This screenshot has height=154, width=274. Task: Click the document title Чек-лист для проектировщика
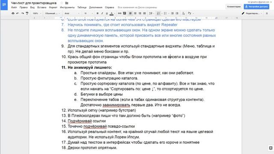point(34,3)
